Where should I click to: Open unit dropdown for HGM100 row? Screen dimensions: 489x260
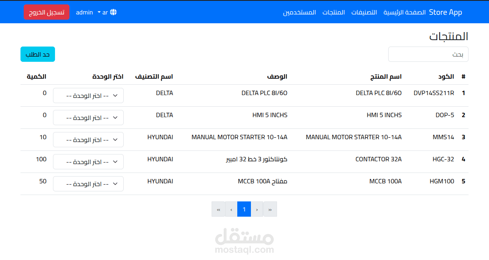tap(88, 184)
